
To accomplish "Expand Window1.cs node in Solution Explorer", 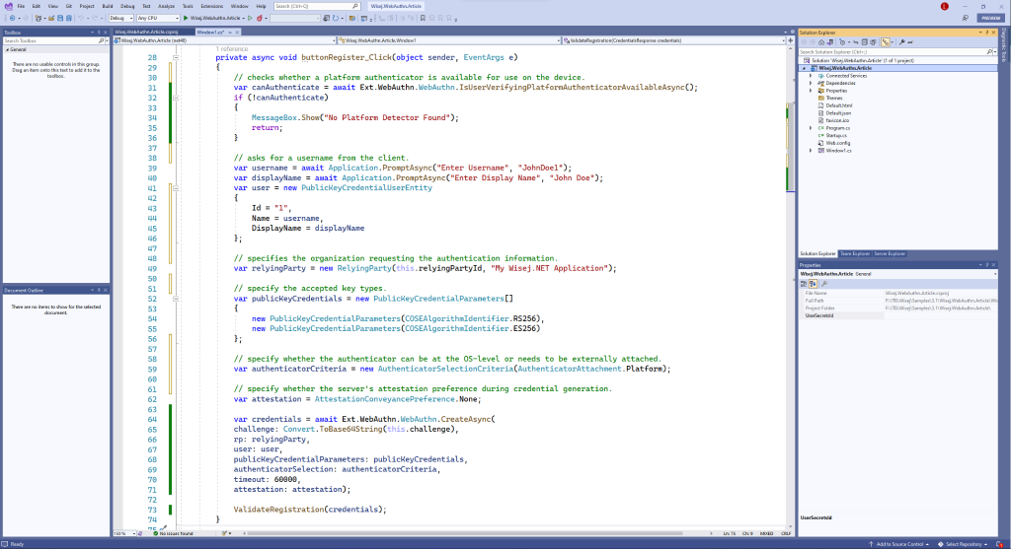I will pos(812,151).
